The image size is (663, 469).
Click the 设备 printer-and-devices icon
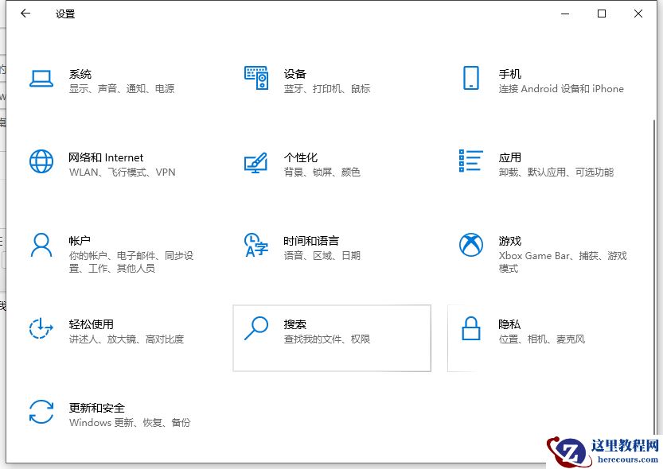click(258, 78)
